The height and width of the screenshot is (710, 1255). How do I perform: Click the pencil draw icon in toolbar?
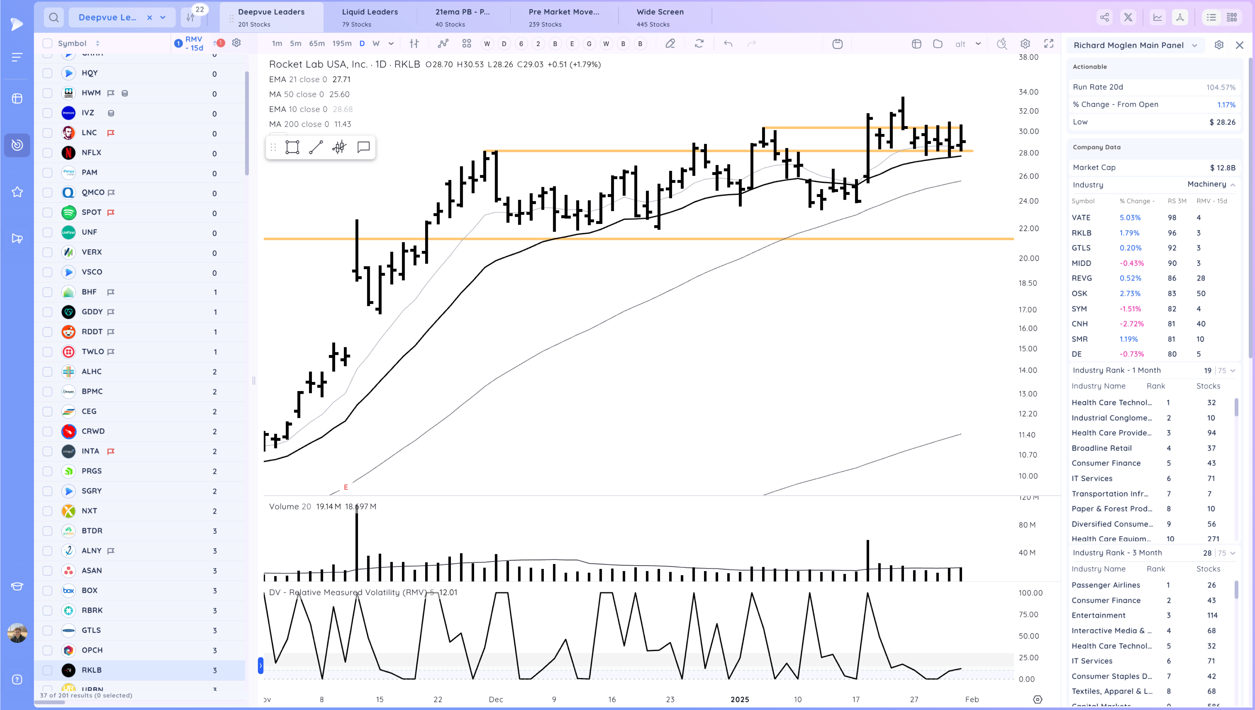(670, 44)
